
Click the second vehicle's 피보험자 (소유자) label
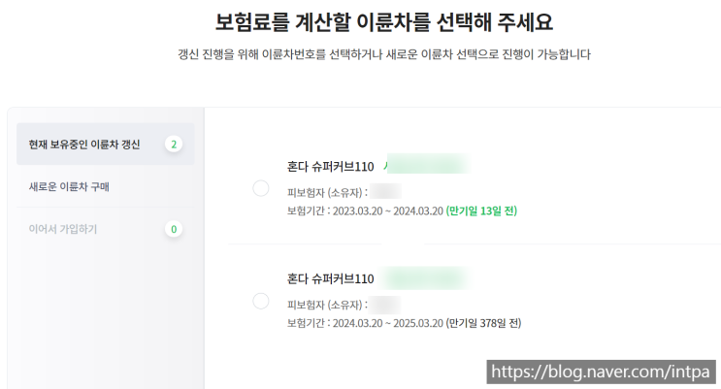click(x=327, y=303)
